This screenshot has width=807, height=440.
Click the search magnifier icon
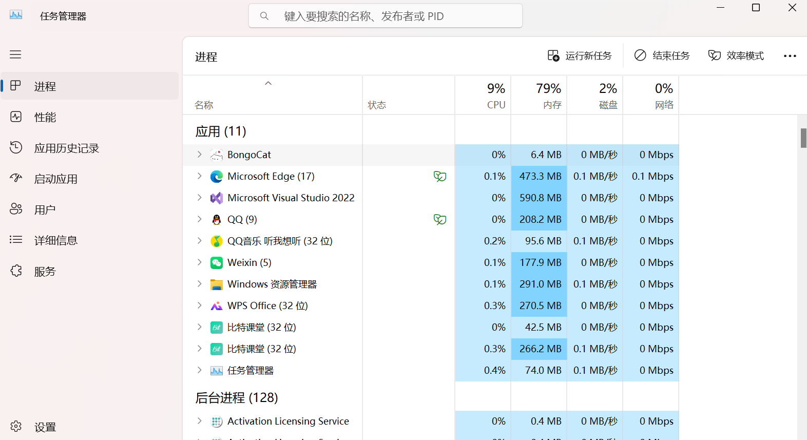pos(264,16)
